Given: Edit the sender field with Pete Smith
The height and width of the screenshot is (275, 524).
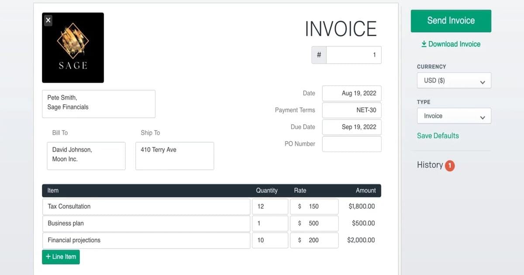Looking at the screenshot, I should (99, 104).
